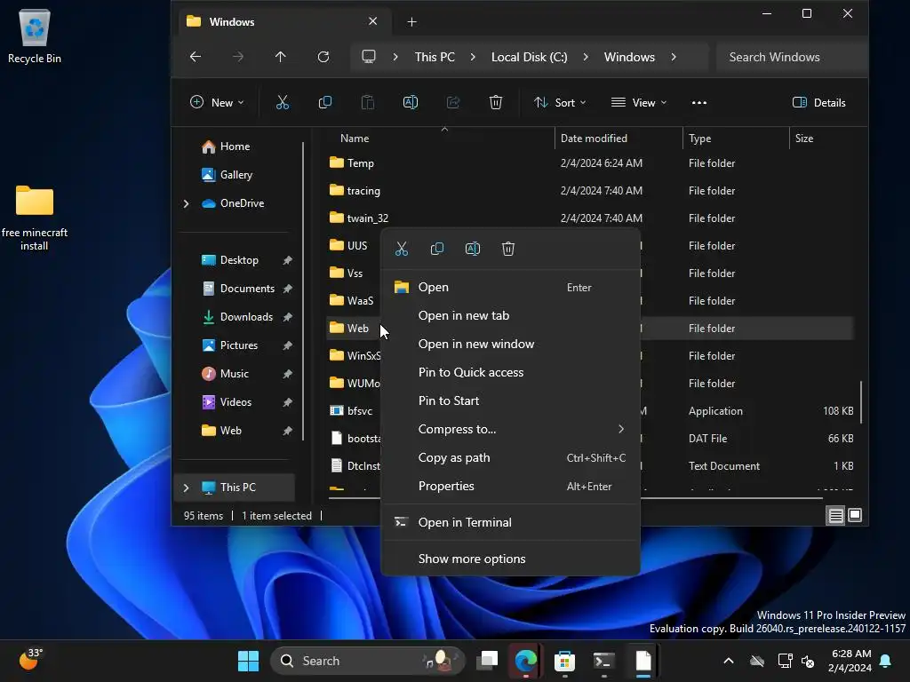This screenshot has width=910, height=682.
Task: Click the chevron after Windows in the address bar
Action: coord(674,57)
